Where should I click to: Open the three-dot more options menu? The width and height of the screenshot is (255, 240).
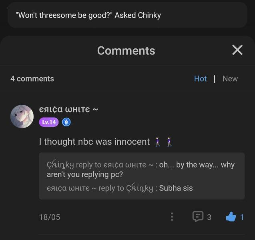(x=172, y=217)
